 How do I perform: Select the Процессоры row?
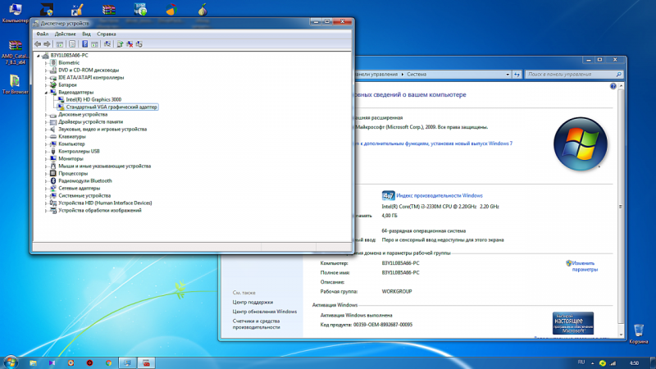69,174
